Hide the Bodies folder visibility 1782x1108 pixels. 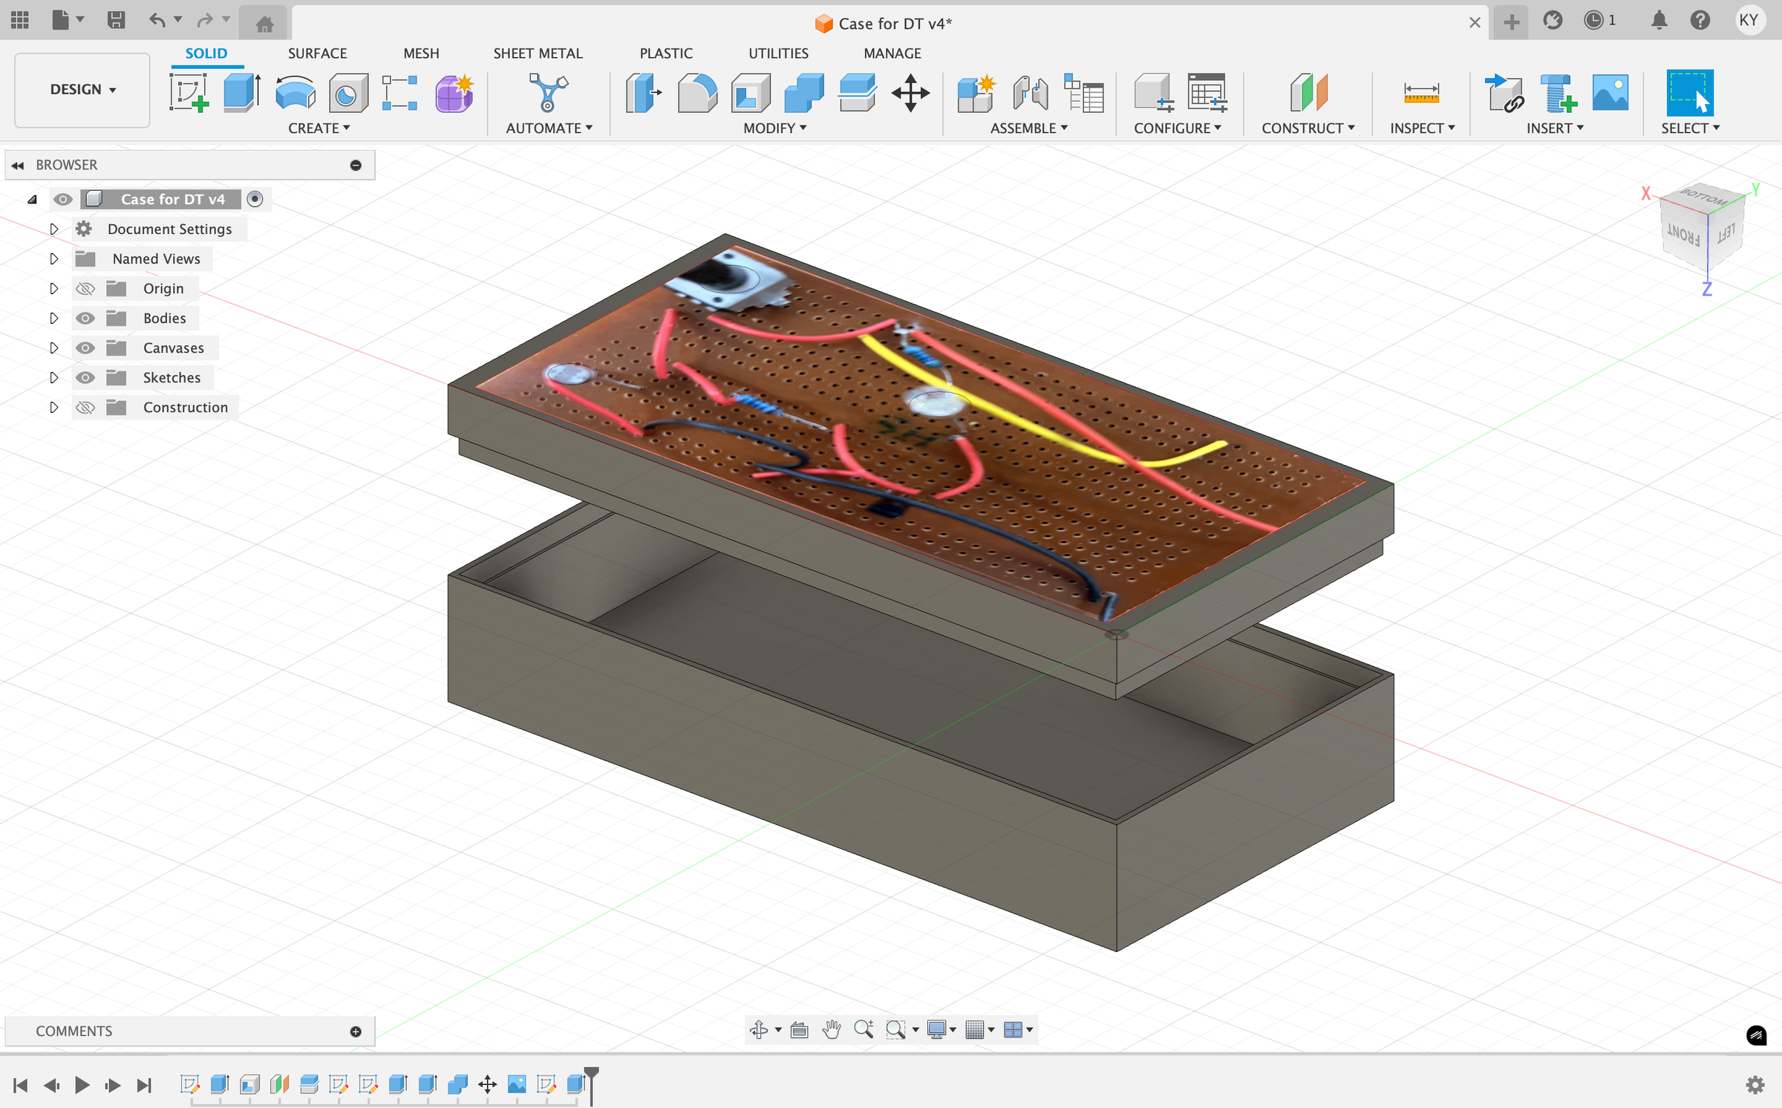85,319
